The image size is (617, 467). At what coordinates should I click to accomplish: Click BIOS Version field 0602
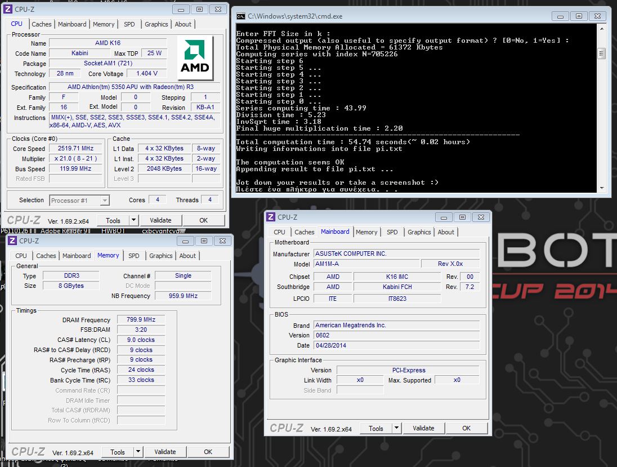tap(397, 335)
